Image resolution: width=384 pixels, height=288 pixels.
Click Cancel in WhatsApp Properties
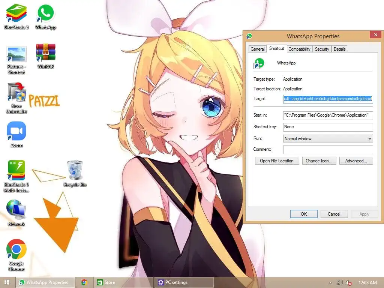tap(334, 214)
